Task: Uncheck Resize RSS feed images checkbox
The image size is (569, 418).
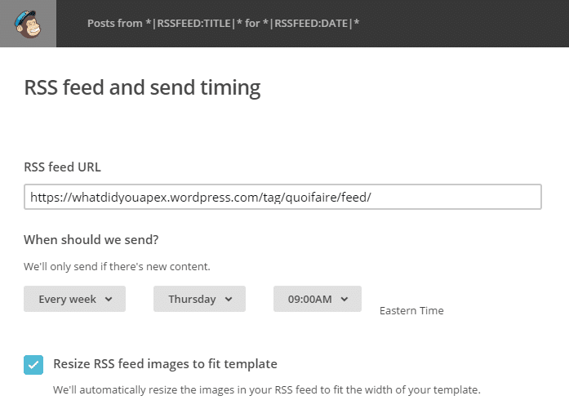Action: click(x=33, y=365)
